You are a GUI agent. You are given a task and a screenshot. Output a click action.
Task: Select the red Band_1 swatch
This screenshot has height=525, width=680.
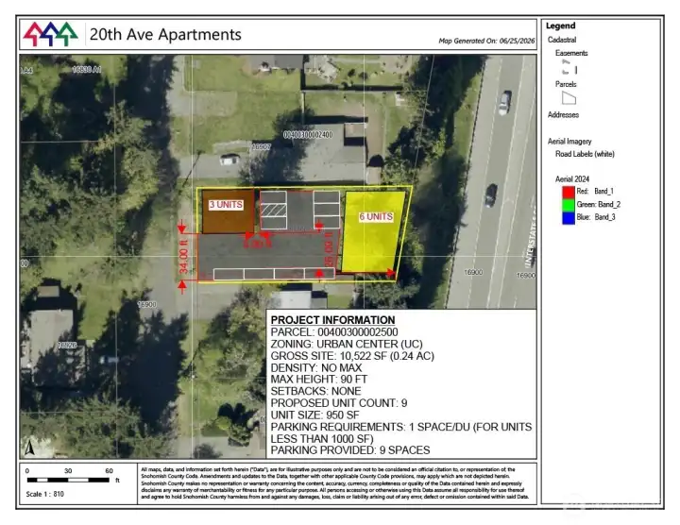569,193
